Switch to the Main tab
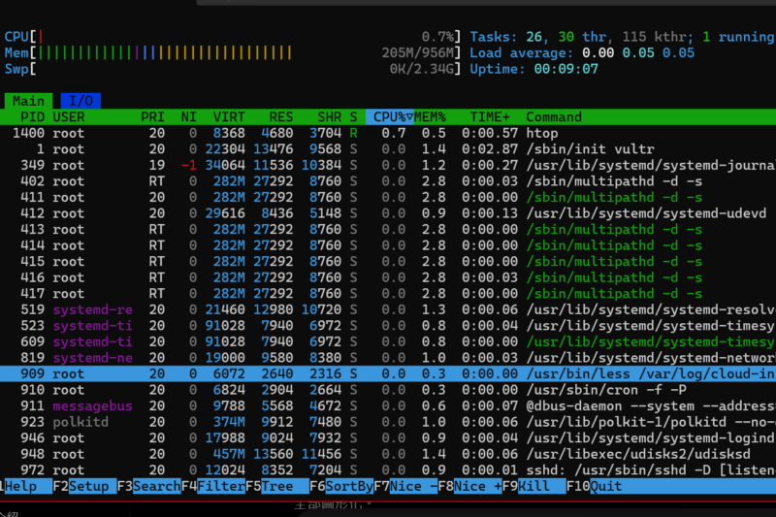 pyautogui.click(x=28, y=101)
